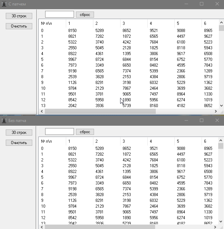Select cell 6032 in 'Без патча' table
Viewport: 224px width, 229px height.
[x=154, y=200]
